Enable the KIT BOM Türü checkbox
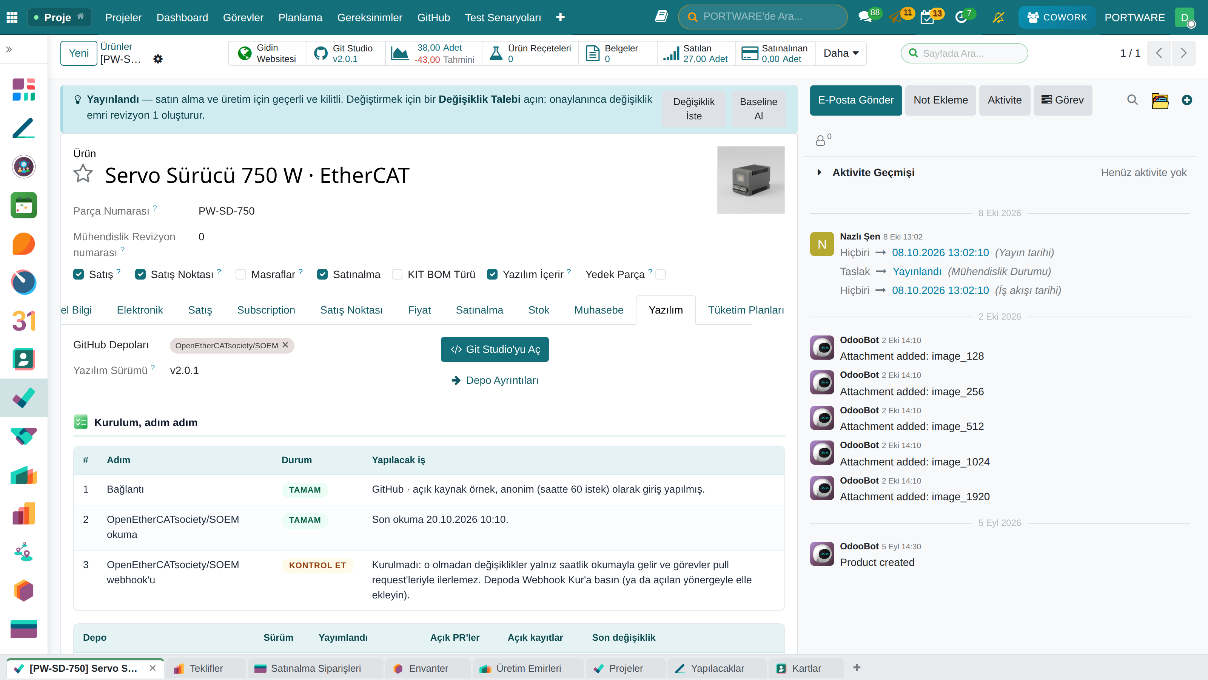 (x=397, y=274)
